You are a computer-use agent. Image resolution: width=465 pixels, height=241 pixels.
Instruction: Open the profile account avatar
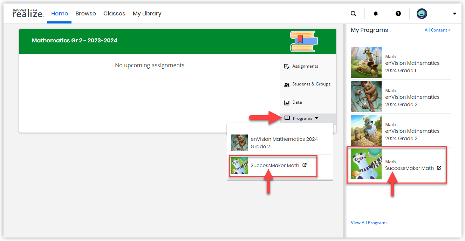(x=422, y=13)
